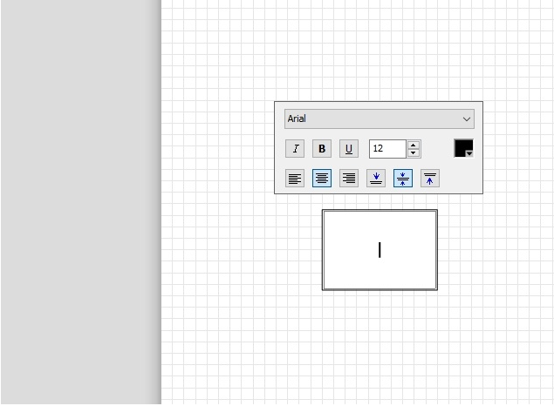Expand the font color picker arrow
Screen dimensions: 554x406
coord(469,153)
